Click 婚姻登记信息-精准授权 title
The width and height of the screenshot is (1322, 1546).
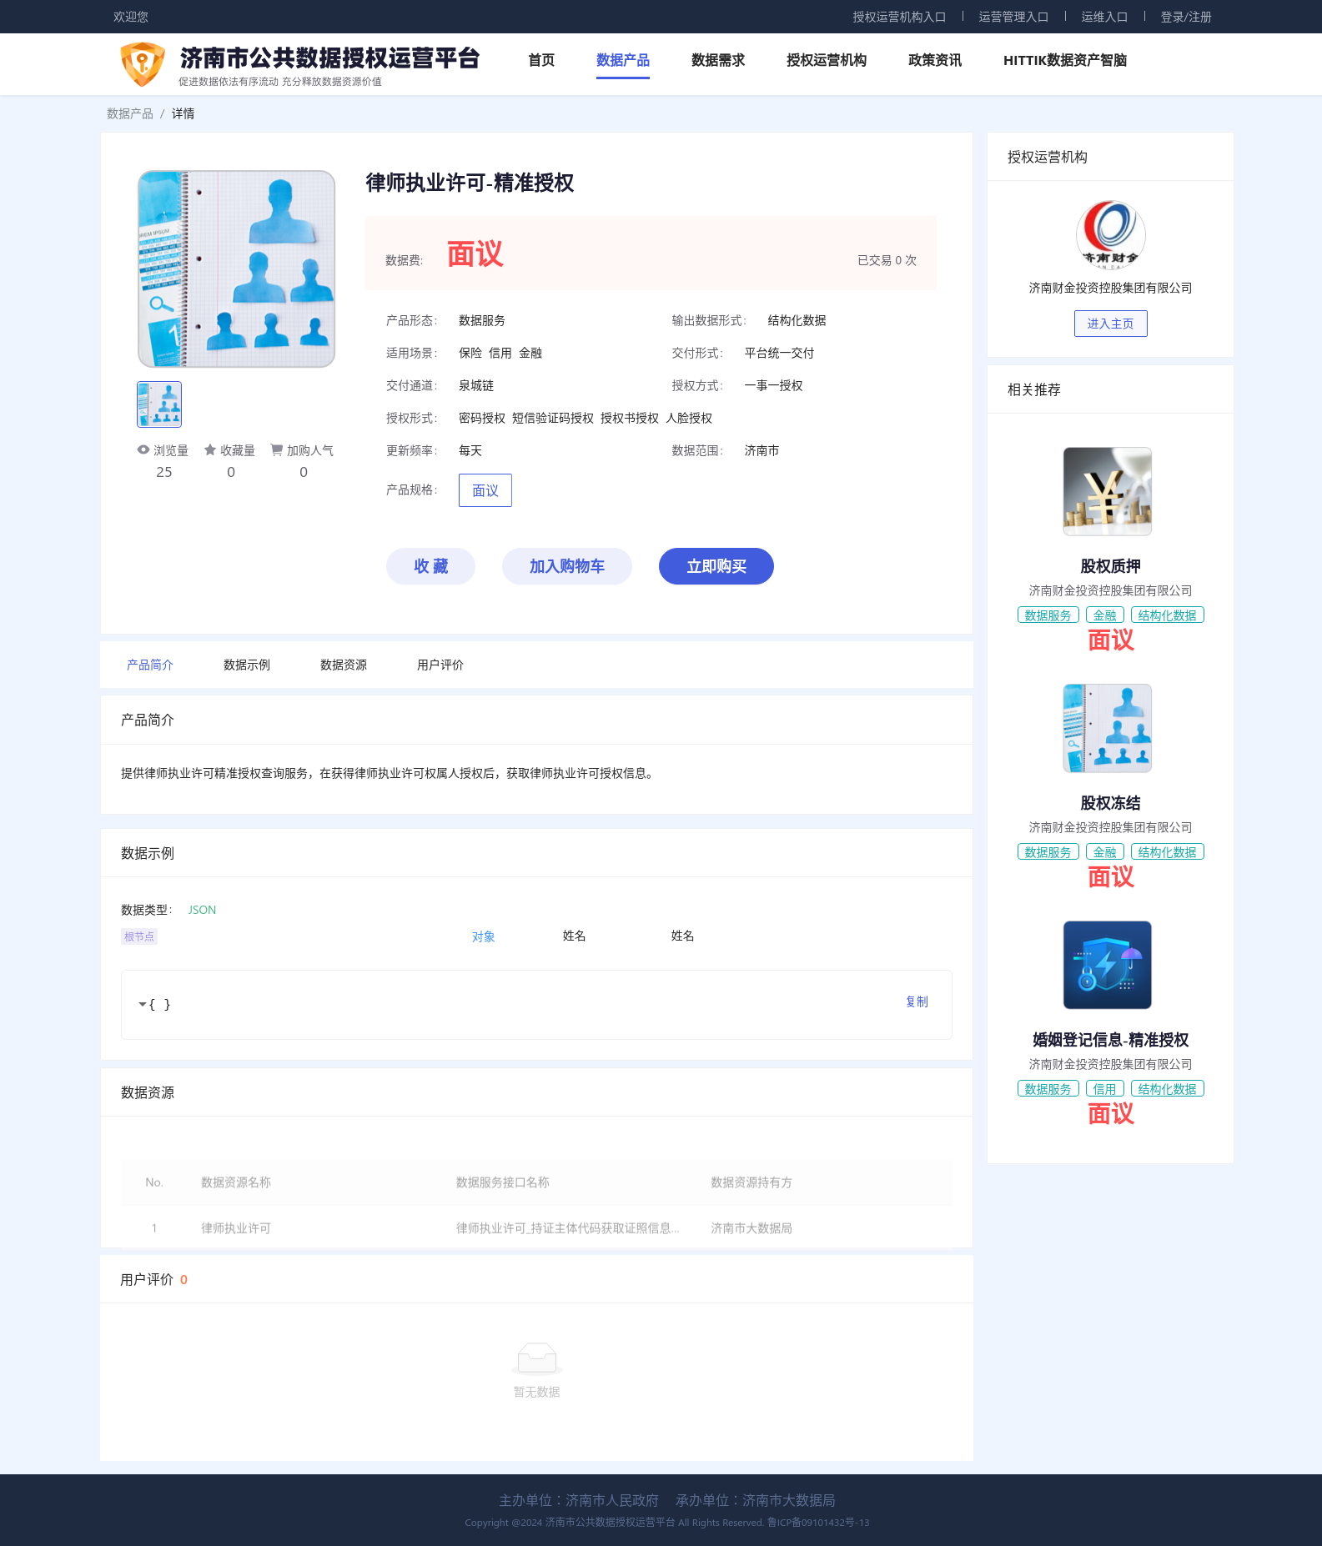tap(1110, 1040)
